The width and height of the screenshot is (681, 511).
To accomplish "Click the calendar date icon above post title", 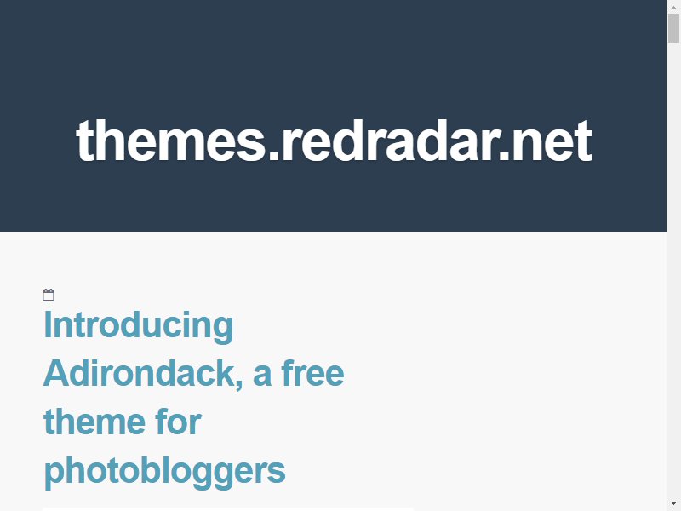I will 49,295.
